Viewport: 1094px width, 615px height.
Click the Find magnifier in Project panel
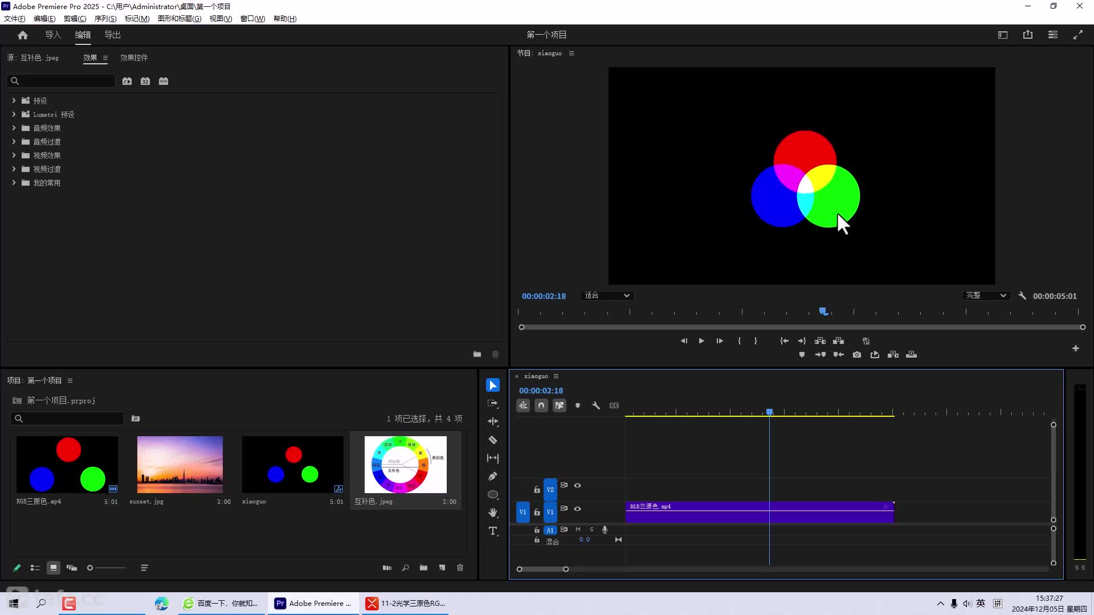406,568
